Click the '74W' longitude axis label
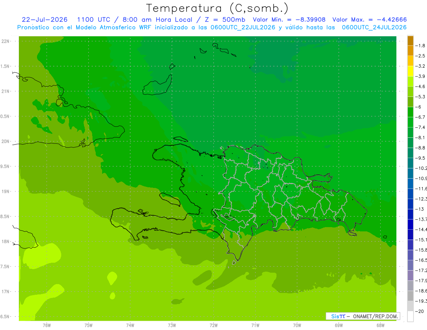This screenshot has height=330, width=427. coord(130,325)
